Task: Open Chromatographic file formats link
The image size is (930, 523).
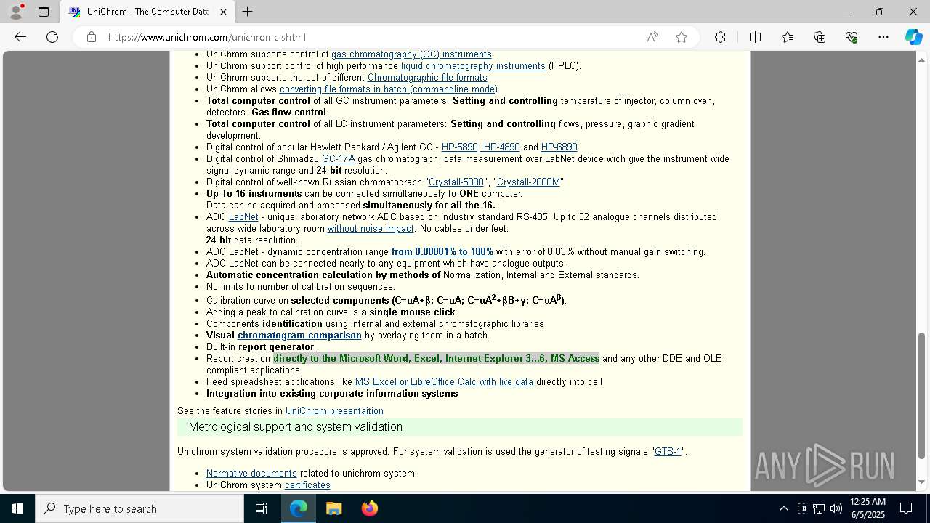Action: [427, 78]
